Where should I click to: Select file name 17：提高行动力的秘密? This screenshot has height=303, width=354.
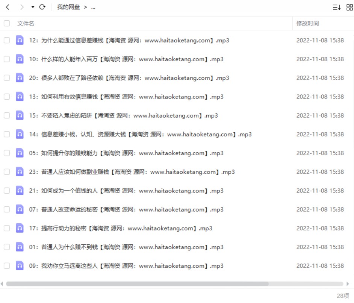tap(121, 228)
